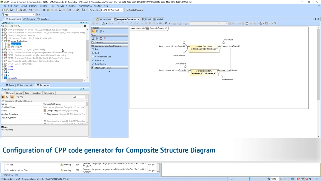Switch to the Documentation tab

[26, 85]
